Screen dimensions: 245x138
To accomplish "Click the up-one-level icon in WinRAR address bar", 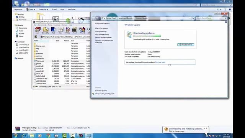I will tap(36, 37).
